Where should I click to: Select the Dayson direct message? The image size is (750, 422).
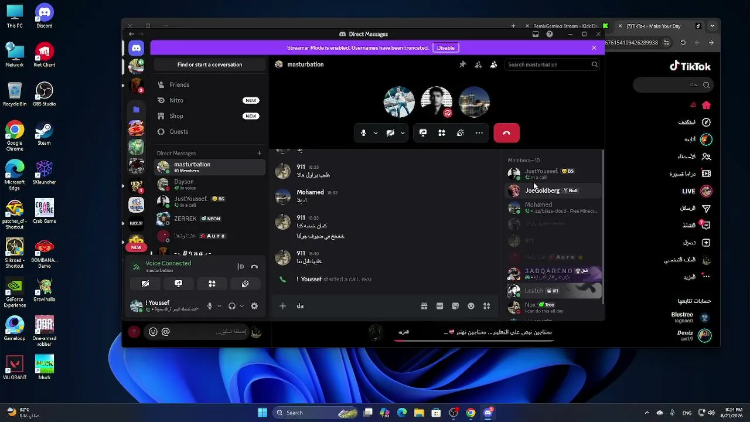[210, 185]
